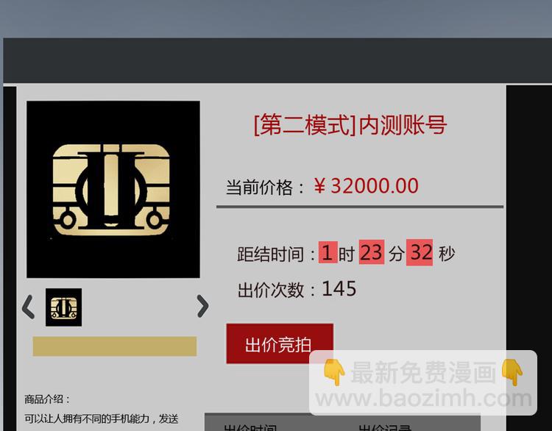
Task: Click the bid count number 145
Action: click(339, 289)
